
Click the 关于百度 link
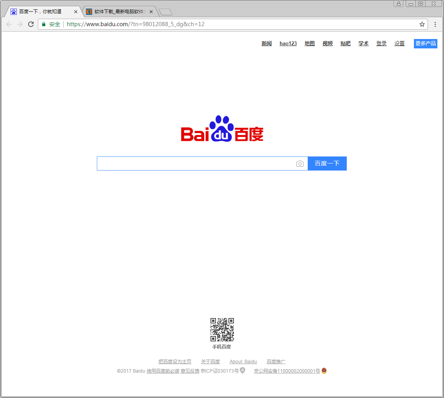point(210,361)
